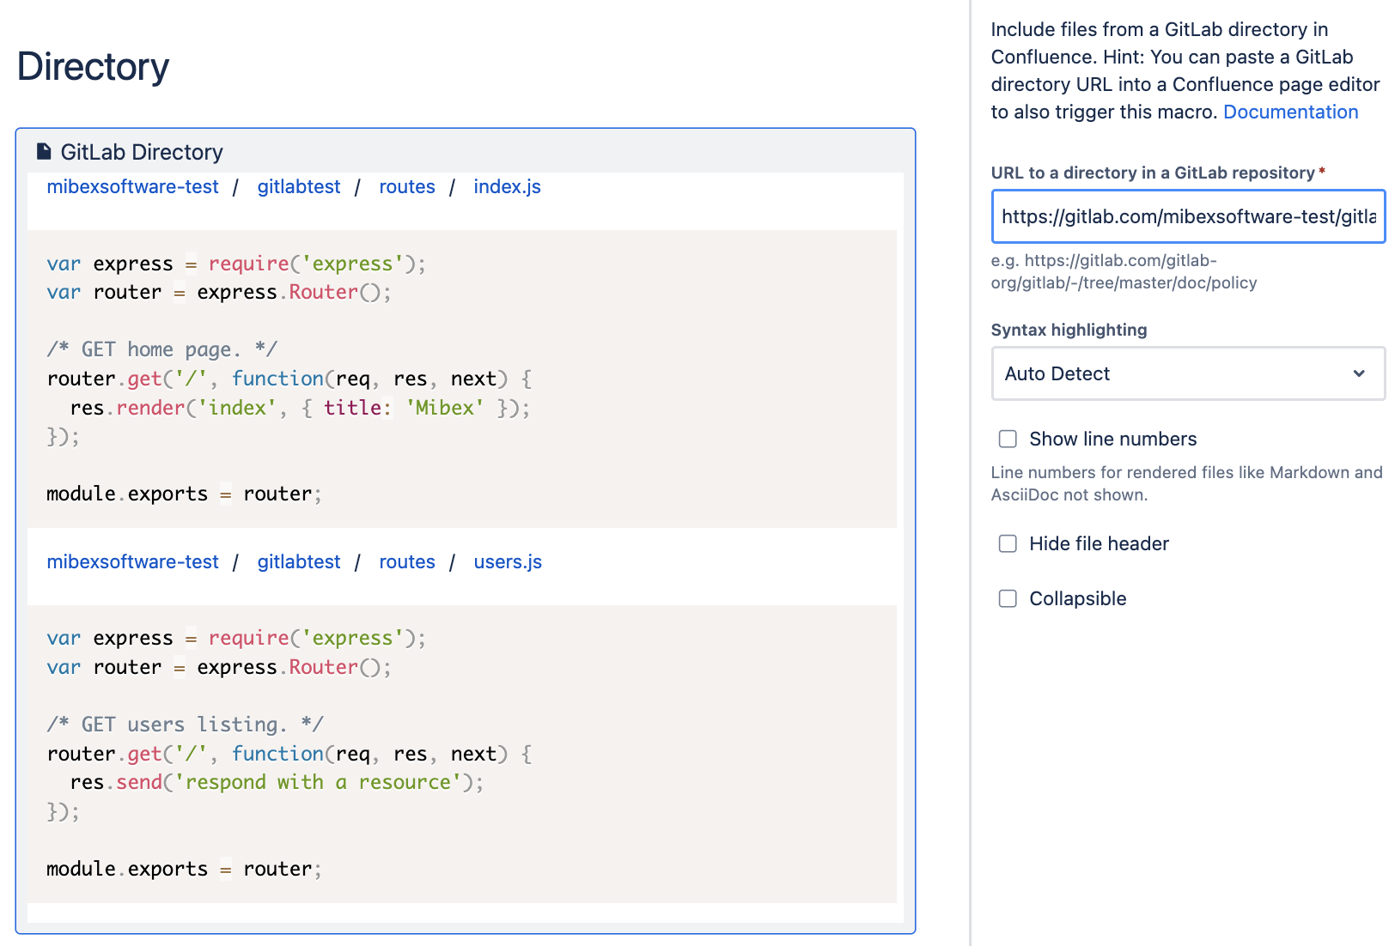Open the index.js file link
The height and width of the screenshot is (946, 1395).
pyautogui.click(x=507, y=187)
